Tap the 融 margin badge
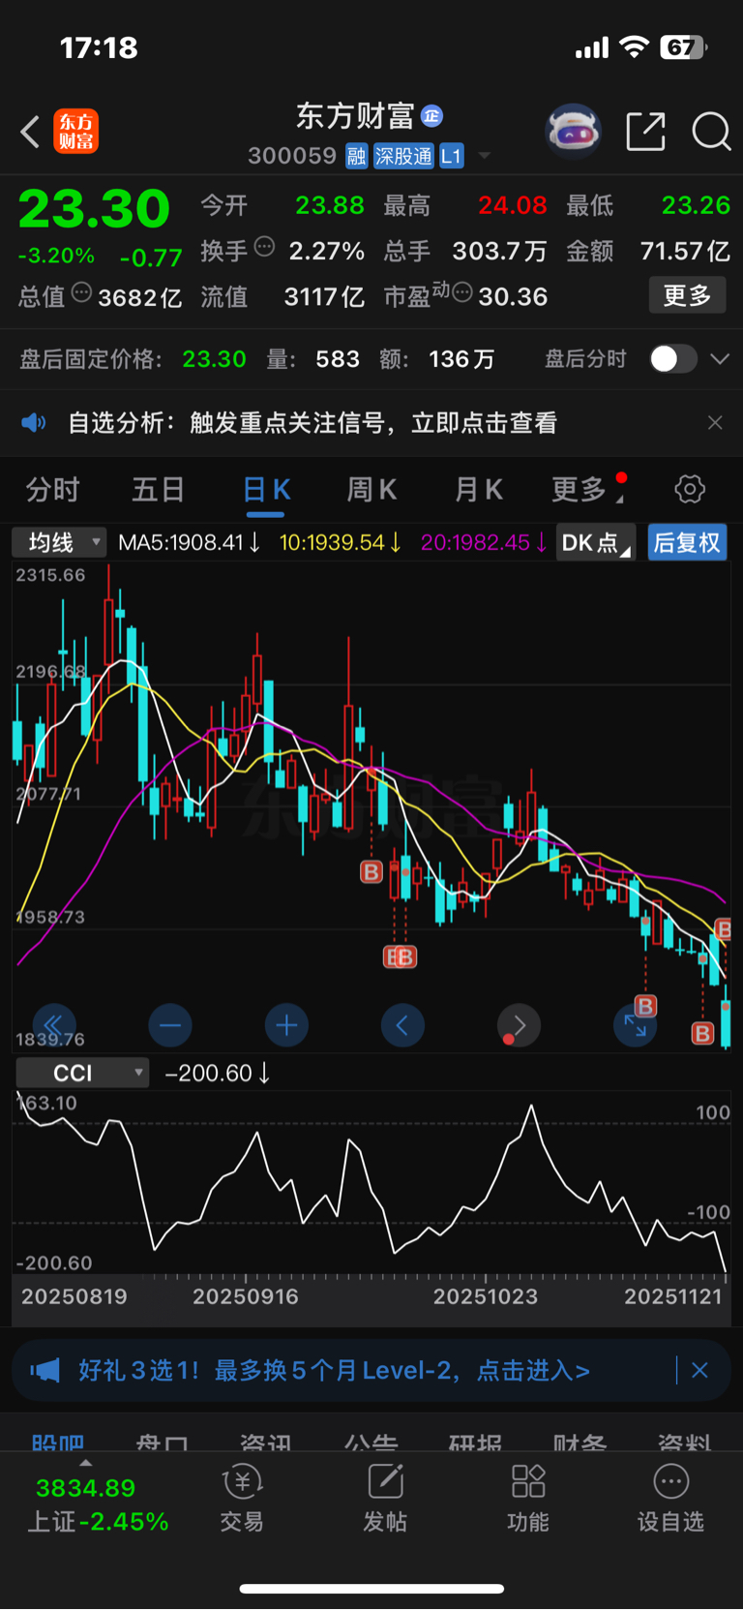 click(356, 156)
